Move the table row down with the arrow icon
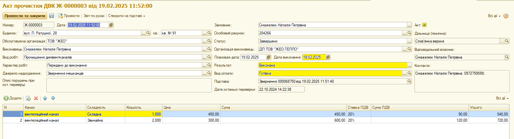 point(53,98)
